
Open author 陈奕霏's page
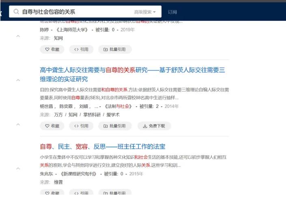pos(66,106)
